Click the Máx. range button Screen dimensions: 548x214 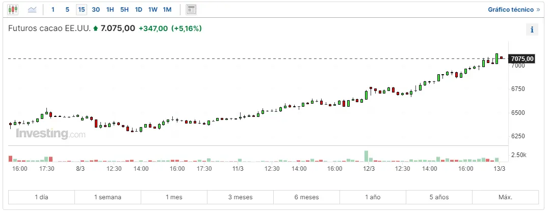(x=505, y=197)
